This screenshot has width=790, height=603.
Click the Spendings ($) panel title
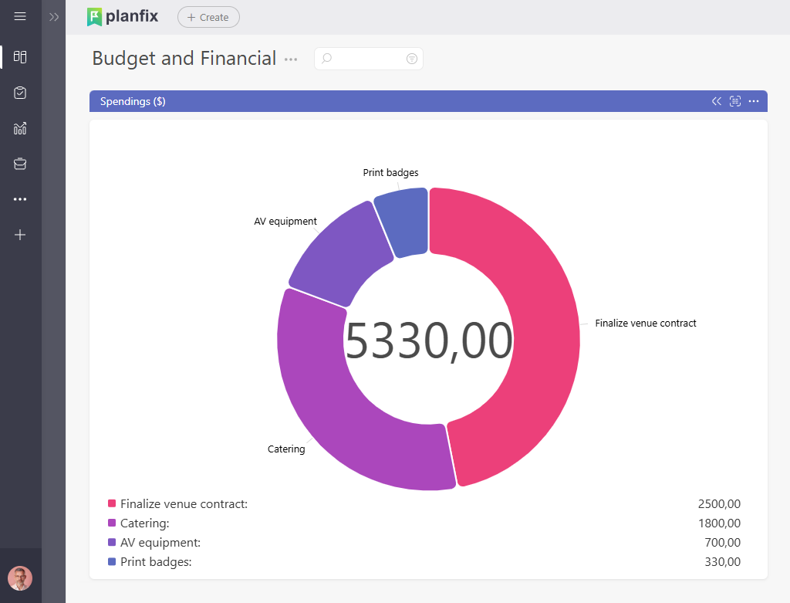click(x=133, y=101)
